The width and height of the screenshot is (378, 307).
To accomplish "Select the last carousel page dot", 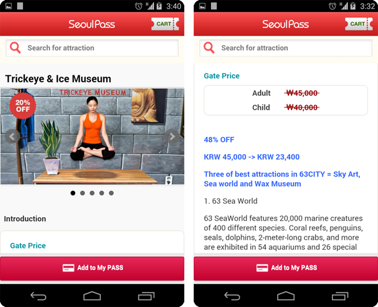I will coord(111,193).
